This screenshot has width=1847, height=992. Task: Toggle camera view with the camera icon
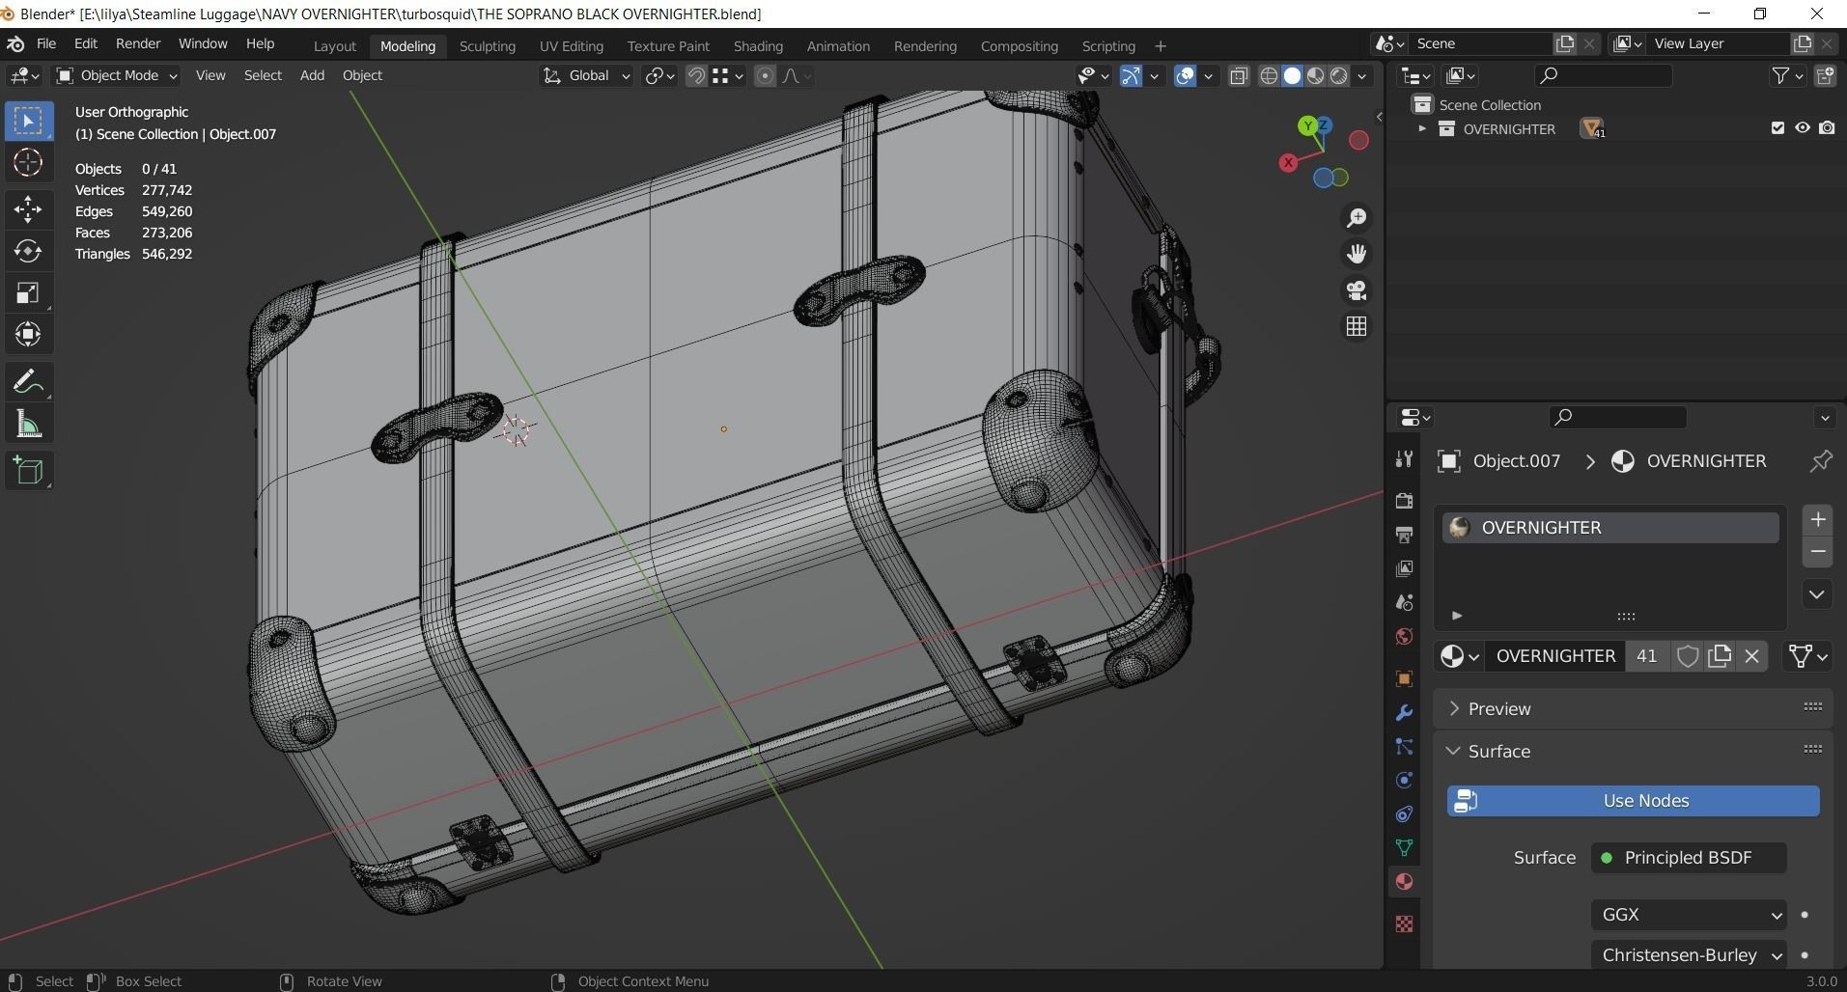(x=1357, y=290)
